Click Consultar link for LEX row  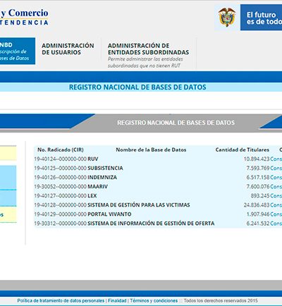point(276,195)
